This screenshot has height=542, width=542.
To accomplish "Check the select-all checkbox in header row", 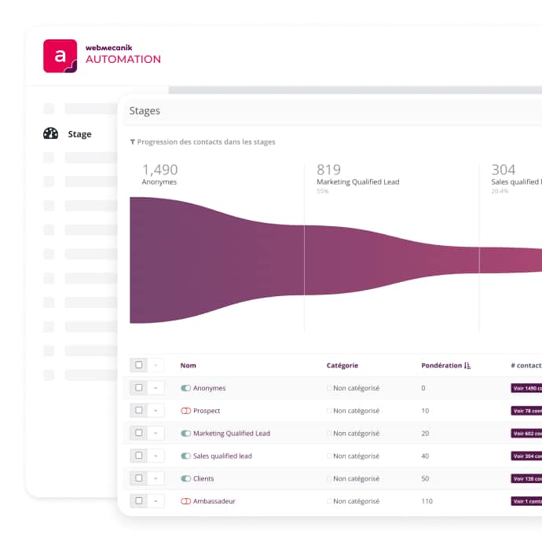I will (x=139, y=365).
